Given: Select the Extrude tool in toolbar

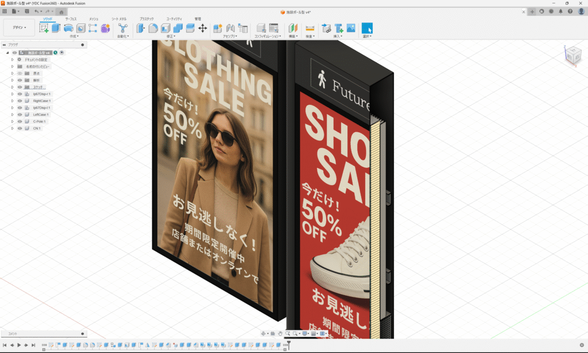Looking at the screenshot, I should [56, 28].
